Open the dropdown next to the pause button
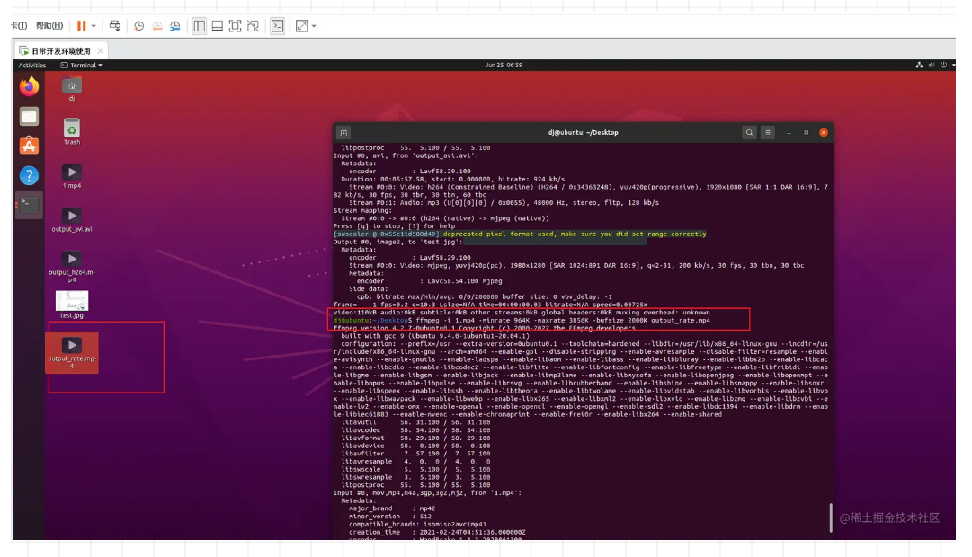 pyautogui.click(x=93, y=26)
